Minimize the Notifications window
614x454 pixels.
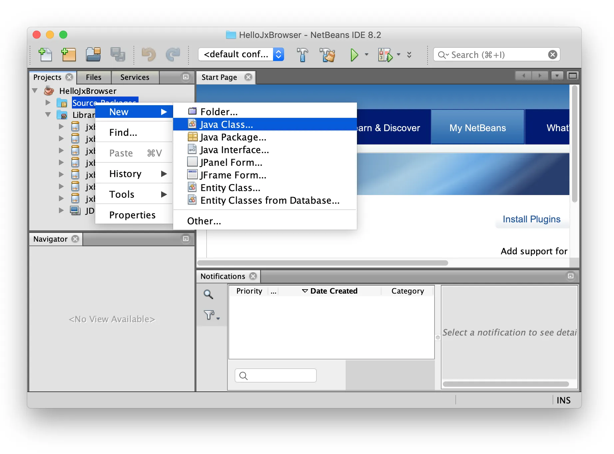point(571,276)
